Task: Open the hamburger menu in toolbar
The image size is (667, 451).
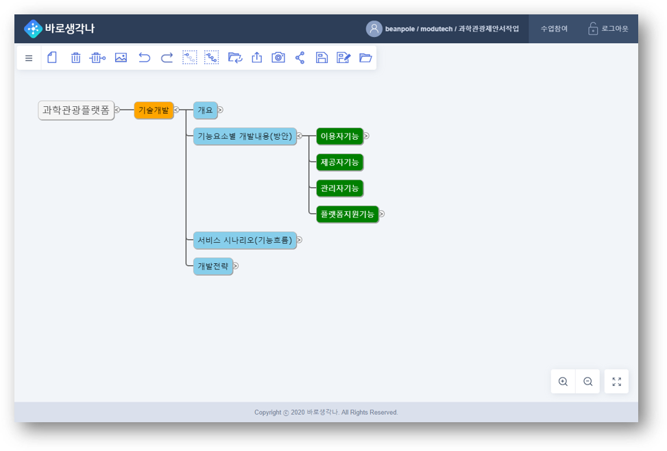Action: tap(29, 58)
